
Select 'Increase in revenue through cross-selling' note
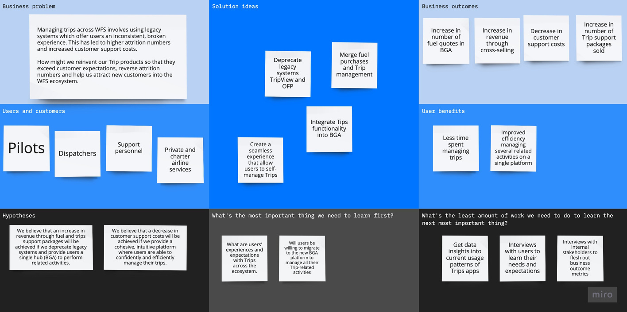(x=497, y=41)
